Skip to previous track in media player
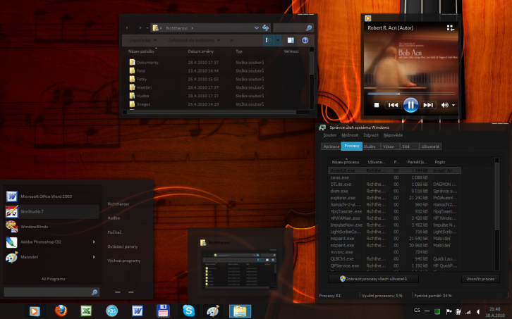Viewport: 512px width, 319px height. [393, 105]
